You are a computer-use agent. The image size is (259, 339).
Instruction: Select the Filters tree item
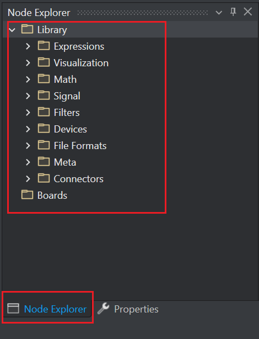pos(67,113)
